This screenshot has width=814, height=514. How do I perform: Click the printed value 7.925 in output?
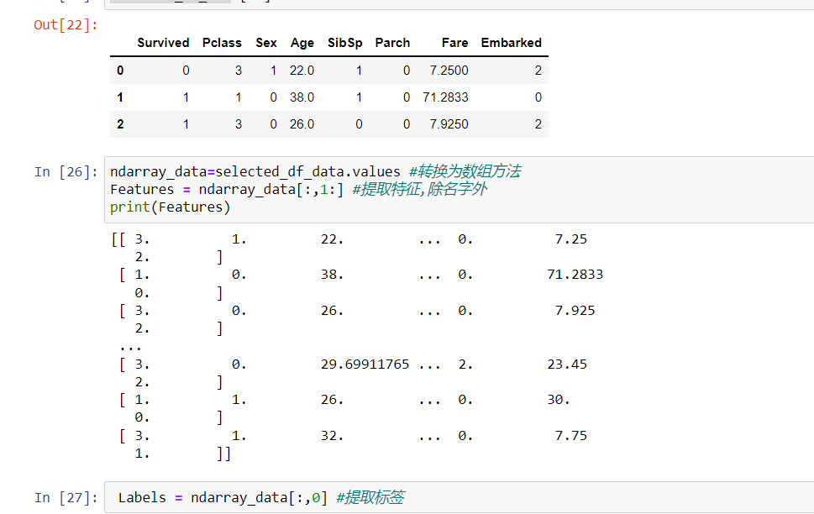point(575,311)
